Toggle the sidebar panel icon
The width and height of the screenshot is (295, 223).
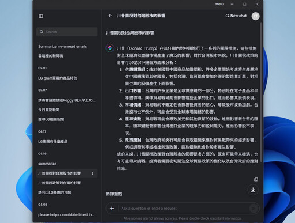tap(41, 16)
